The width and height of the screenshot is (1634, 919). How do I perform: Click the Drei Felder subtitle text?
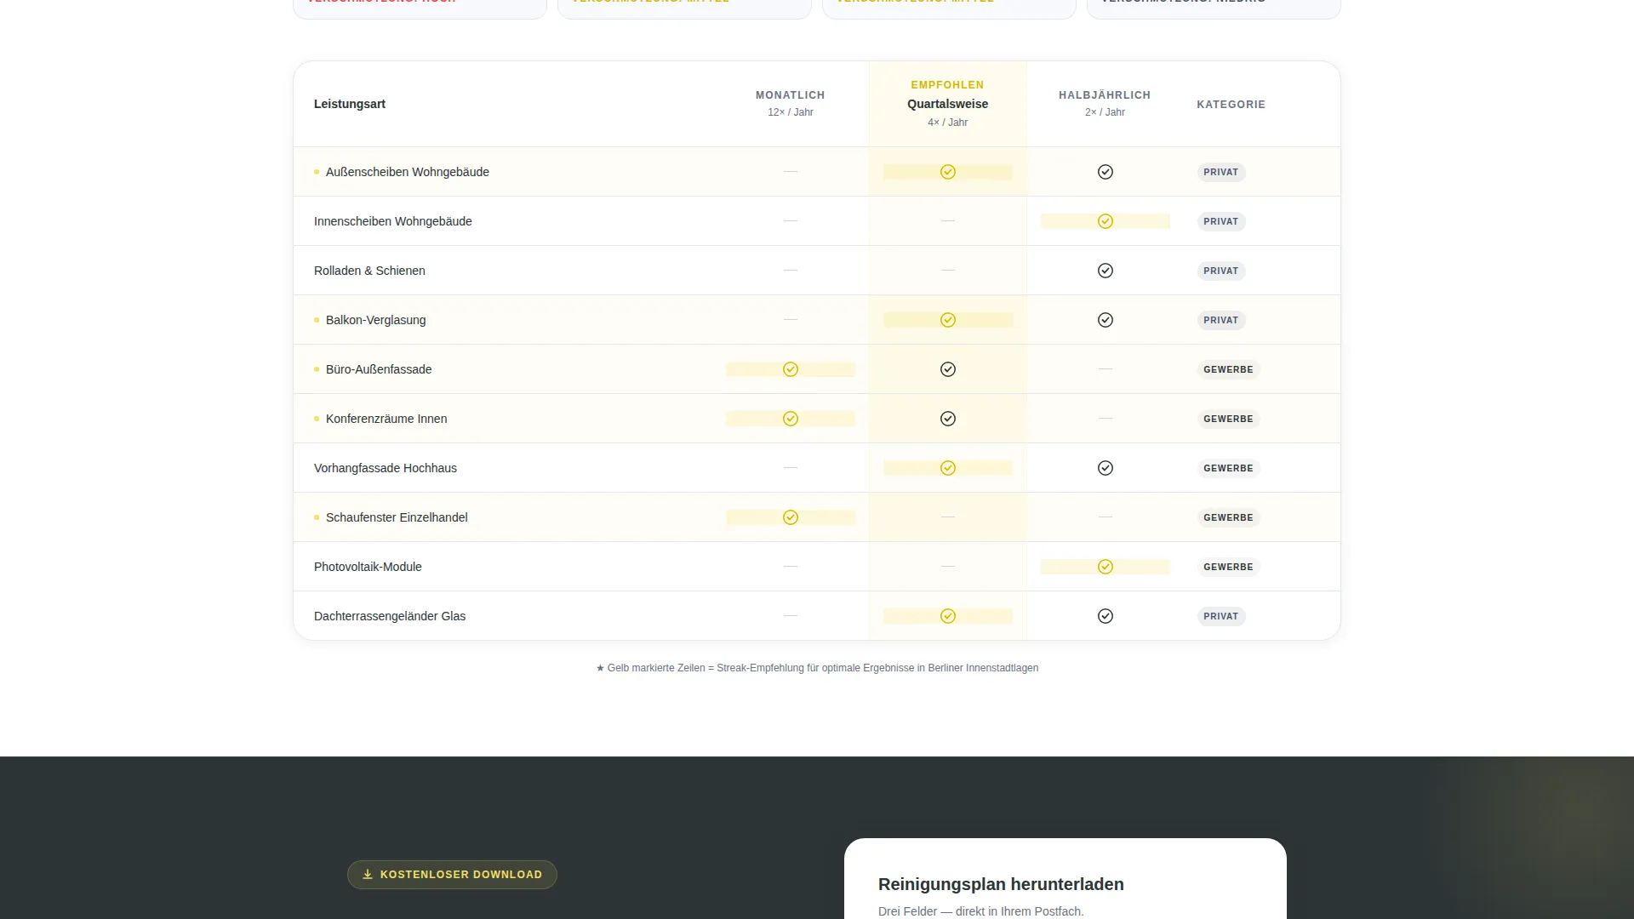(x=980, y=911)
